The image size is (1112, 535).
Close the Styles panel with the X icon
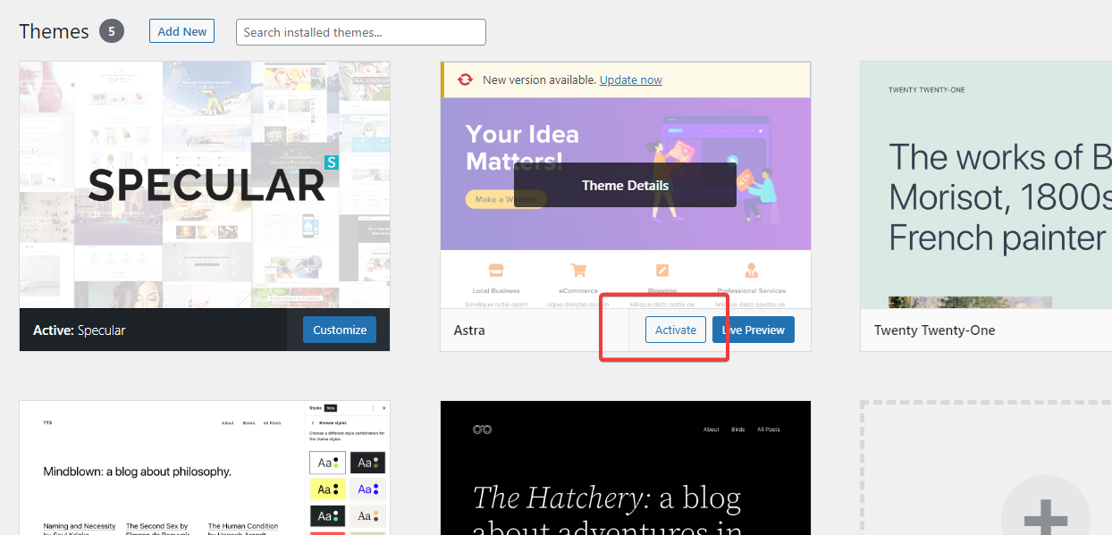383,407
